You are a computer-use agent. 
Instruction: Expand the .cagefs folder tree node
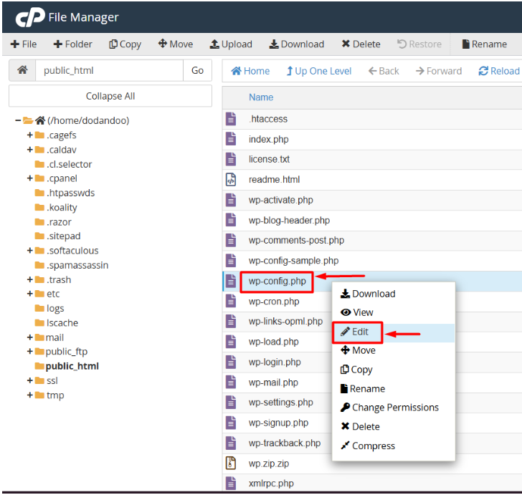point(30,135)
